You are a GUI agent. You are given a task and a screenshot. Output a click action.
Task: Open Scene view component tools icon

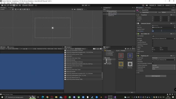pos(72,9)
